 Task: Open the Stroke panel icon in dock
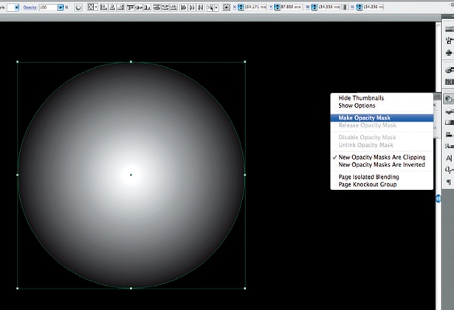(x=449, y=29)
